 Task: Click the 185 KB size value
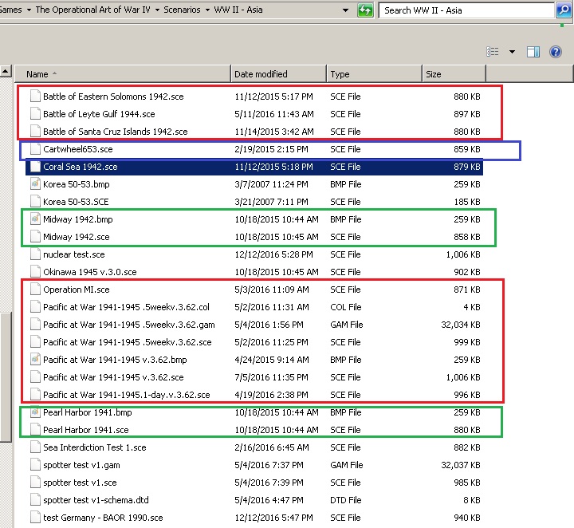(x=466, y=202)
